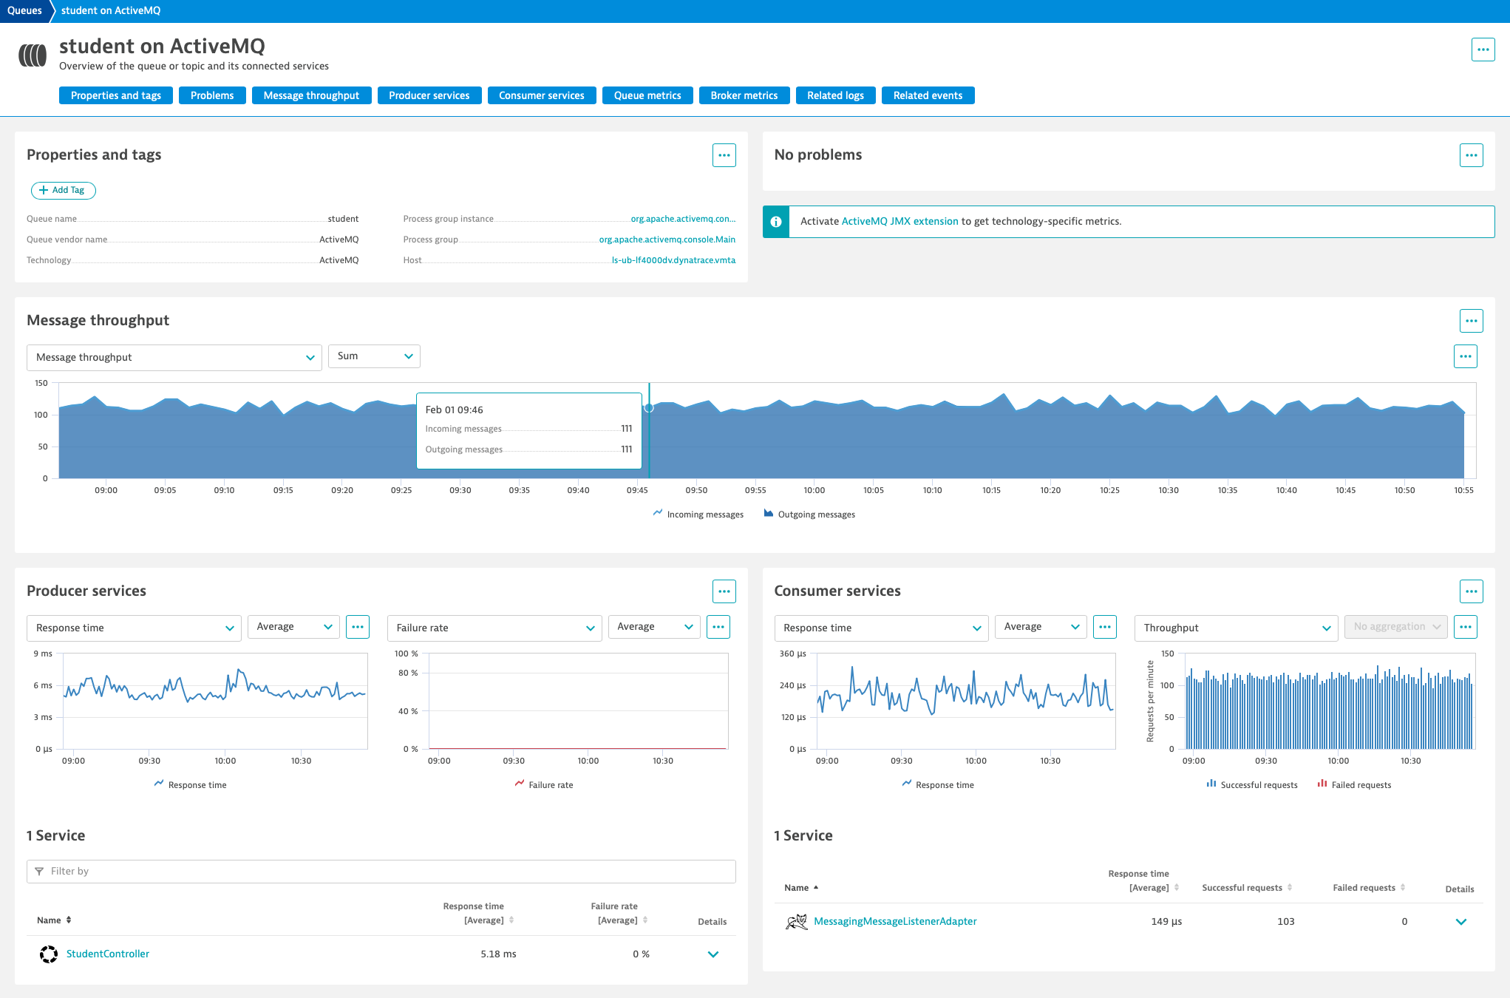The width and height of the screenshot is (1510, 998).
Task: Open Consumer services panel options menu
Action: point(1471,591)
